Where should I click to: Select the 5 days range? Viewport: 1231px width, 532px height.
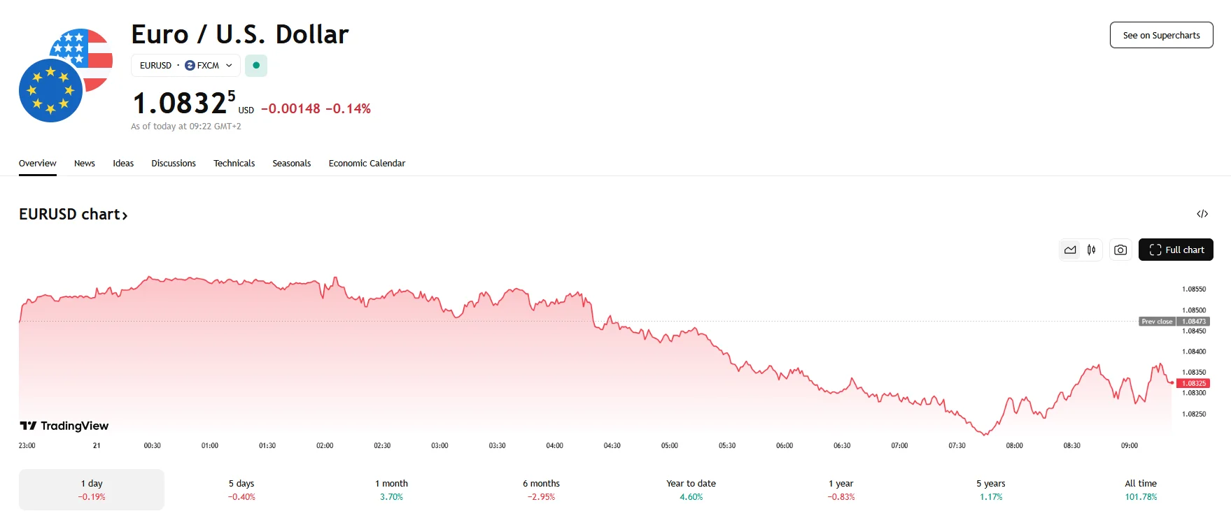[241, 489]
